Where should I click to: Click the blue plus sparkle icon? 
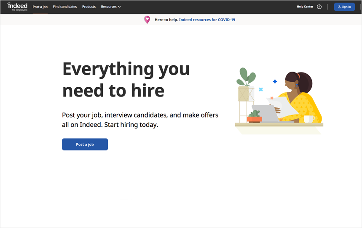click(x=275, y=81)
